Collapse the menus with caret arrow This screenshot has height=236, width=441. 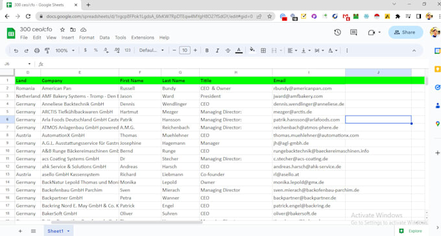(414, 50)
